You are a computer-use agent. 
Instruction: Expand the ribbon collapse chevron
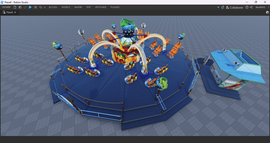(218, 7)
